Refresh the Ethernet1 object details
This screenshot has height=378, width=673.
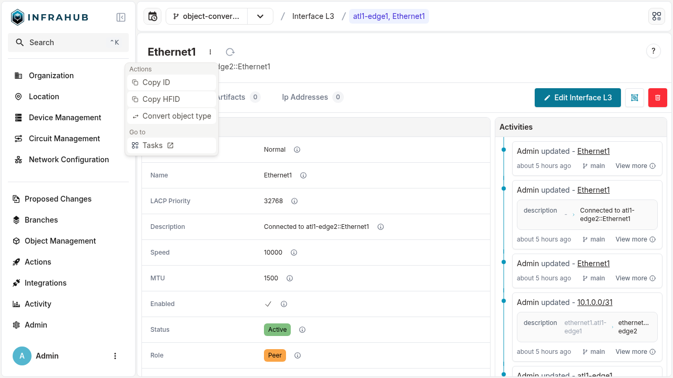(x=230, y=52)
